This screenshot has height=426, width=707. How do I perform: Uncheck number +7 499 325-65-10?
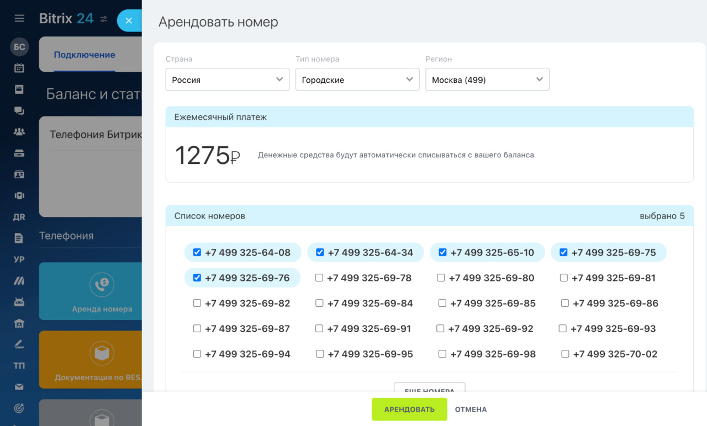442,252
